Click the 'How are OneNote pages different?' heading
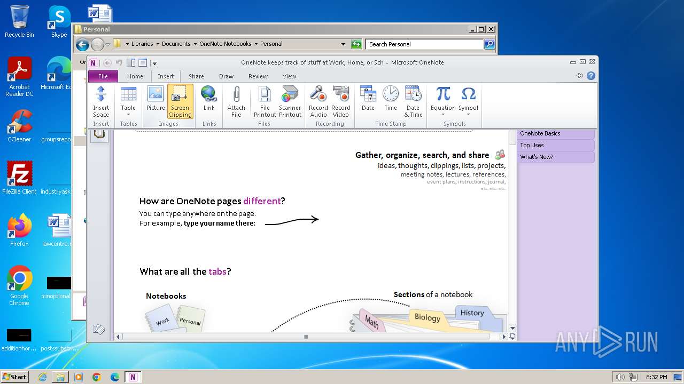 pos(212,201)
